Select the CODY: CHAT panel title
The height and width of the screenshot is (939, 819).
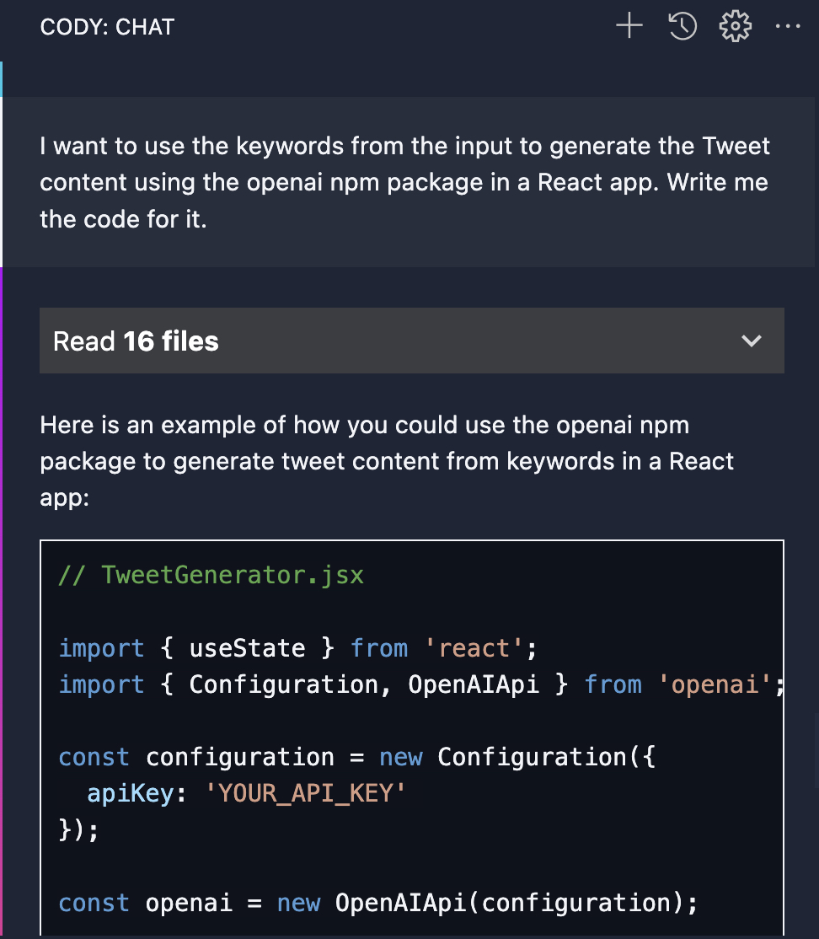coord(107,27)
